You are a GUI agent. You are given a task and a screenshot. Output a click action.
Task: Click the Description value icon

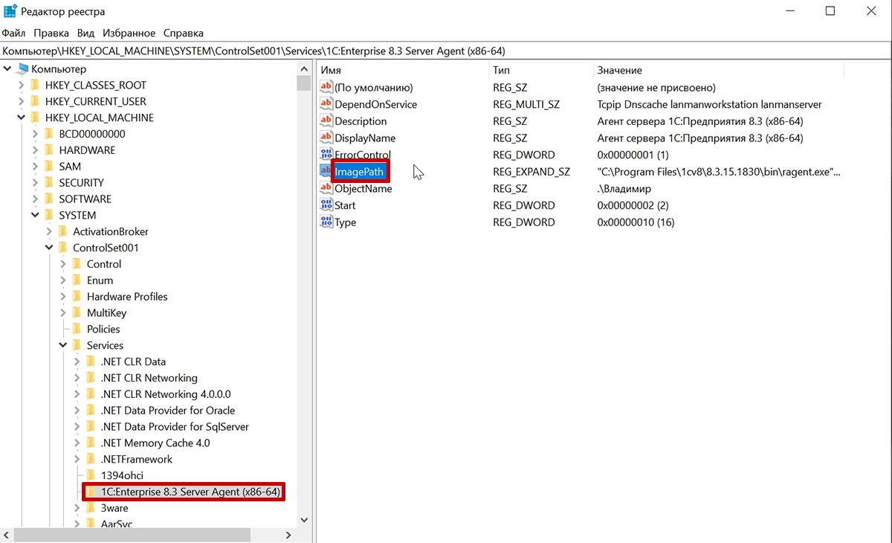(326, 121)
